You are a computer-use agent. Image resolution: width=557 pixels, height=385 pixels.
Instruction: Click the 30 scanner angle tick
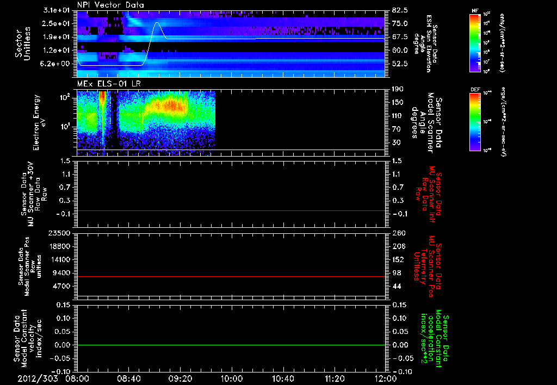[x=396, y=142]
